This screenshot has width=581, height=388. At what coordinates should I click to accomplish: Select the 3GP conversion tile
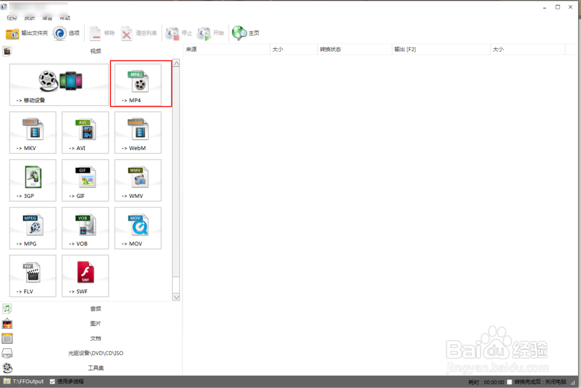33,181
